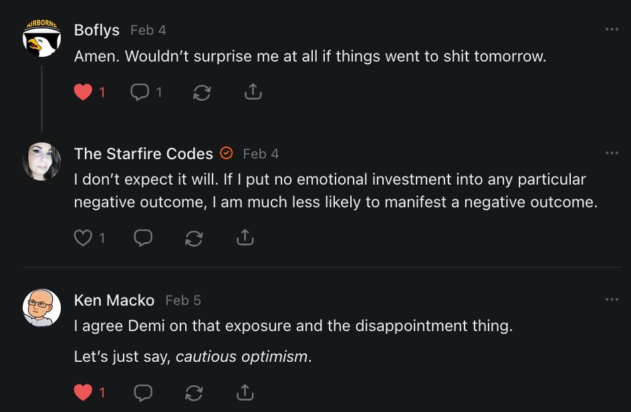Share Boflys's comment
Image resolution: width=631 pixels, height=412 pixels.
pos(253,93)
